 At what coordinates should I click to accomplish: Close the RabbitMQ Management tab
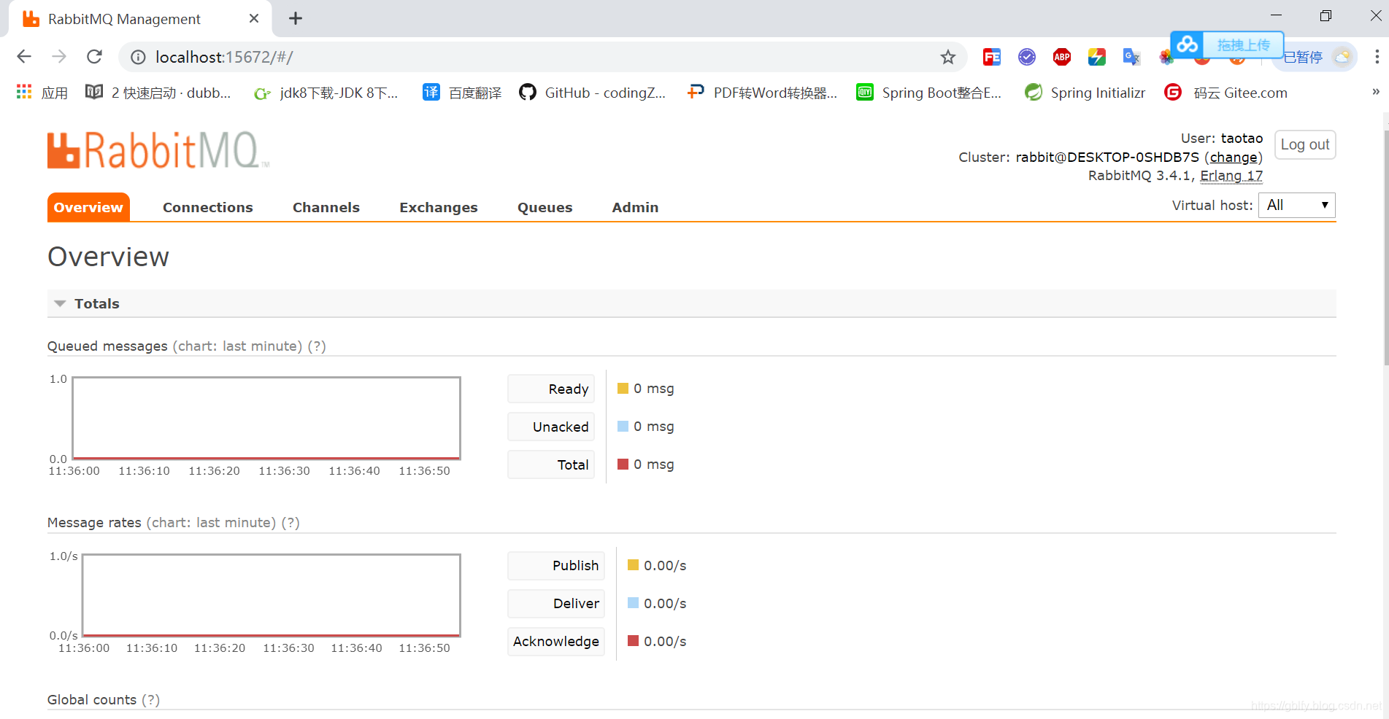254,19
